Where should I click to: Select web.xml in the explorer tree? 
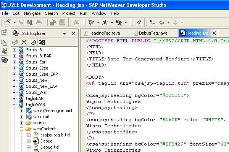tap(40, 117)
